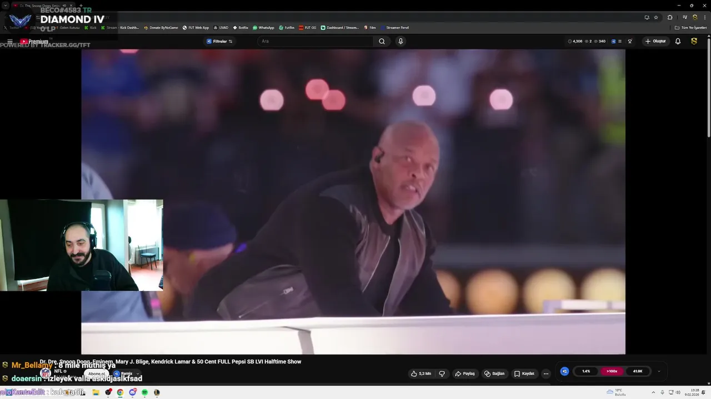This screenshot has height=399, width=711.
Task: Dislike the video with thumbs down
Action: 442,374
